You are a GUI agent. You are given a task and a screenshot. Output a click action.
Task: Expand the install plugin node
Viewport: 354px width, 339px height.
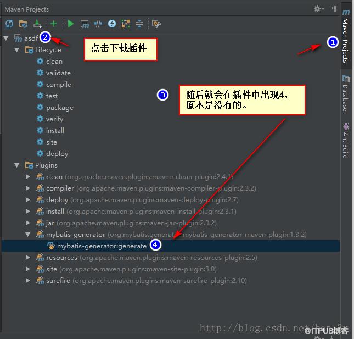click(28, 212)
